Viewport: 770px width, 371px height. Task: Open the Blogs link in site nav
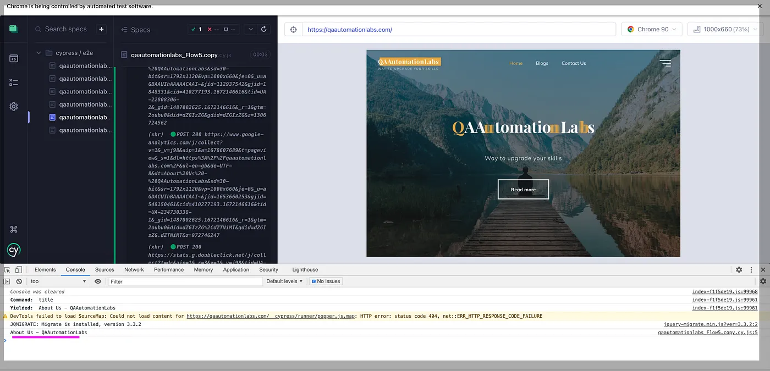pyautogui.click(x=542, y=63)
